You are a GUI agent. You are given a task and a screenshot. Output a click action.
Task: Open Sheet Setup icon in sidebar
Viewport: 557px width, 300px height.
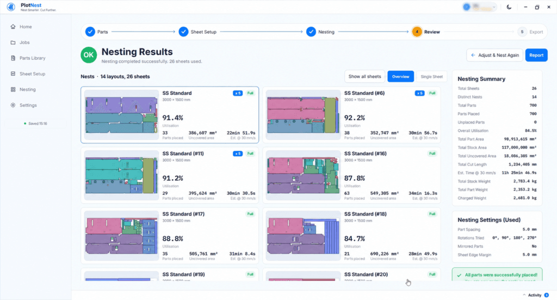[x=13, y=74]
